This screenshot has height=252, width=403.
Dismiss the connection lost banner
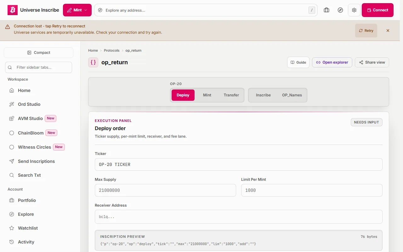(x=388, y=31)
